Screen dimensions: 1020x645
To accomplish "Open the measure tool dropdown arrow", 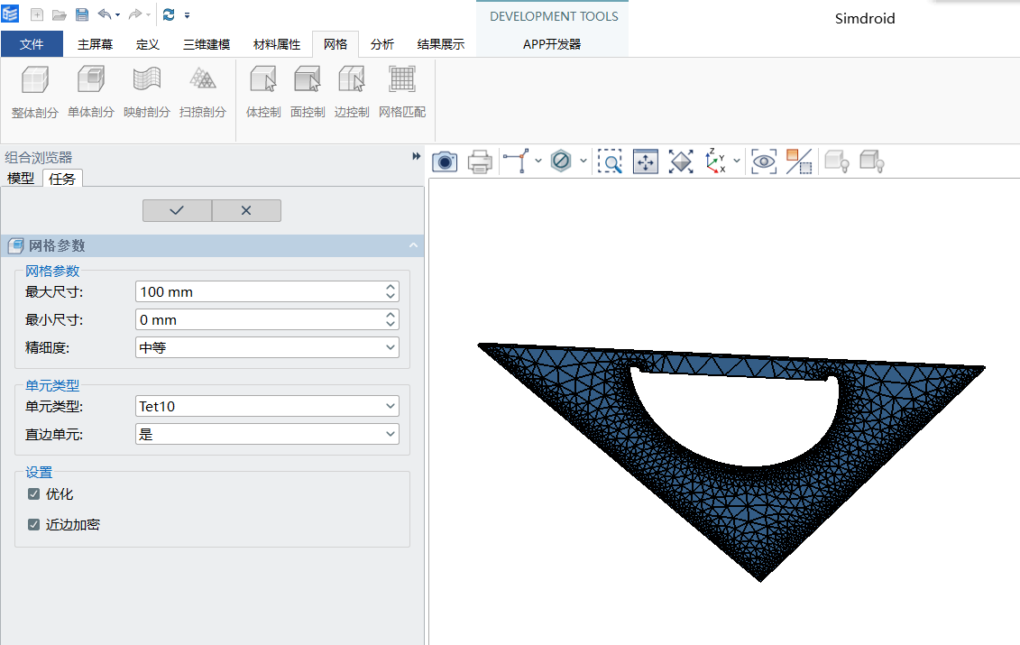I will 538,161.
